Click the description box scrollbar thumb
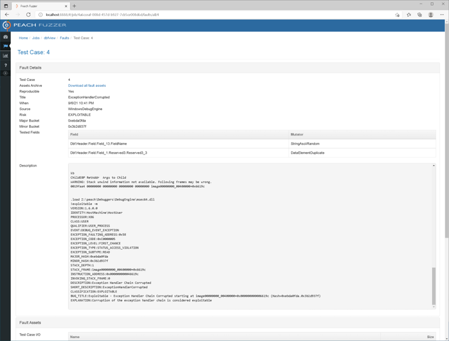 click(434, 286)
